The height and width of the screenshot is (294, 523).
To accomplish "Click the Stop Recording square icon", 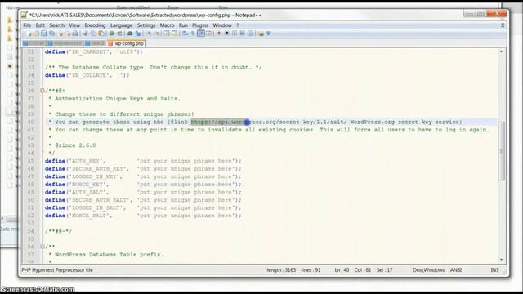I will (x=227, y=33).
